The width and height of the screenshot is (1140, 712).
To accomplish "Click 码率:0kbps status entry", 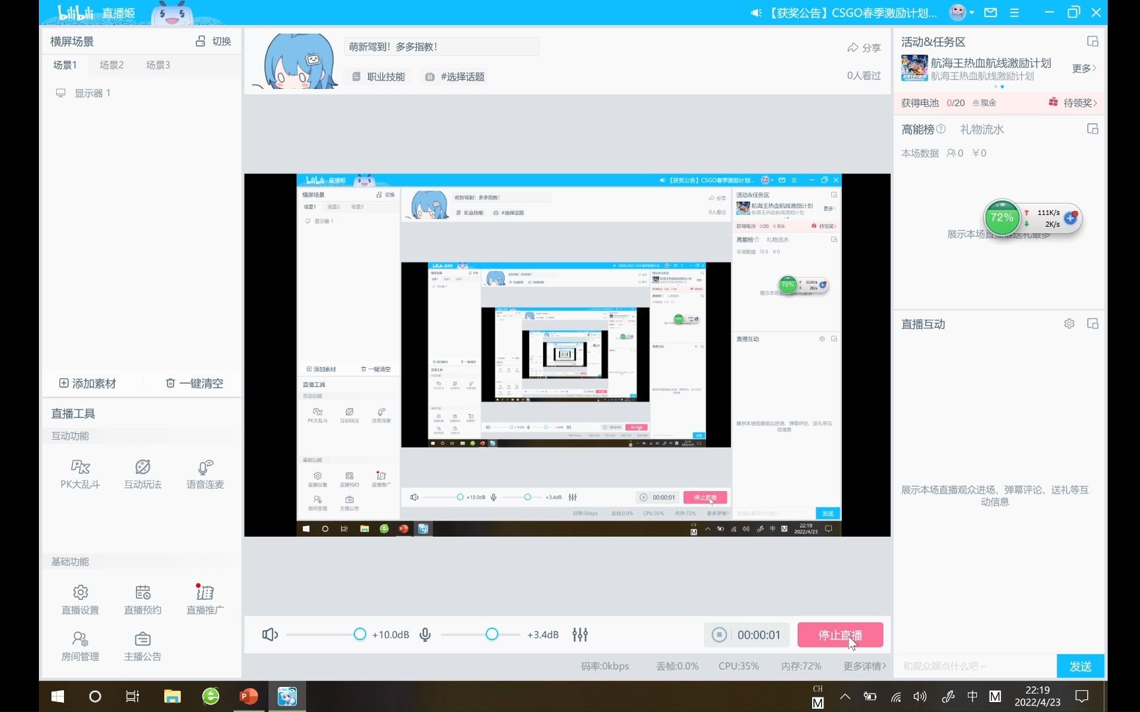I will coord(605,666).
